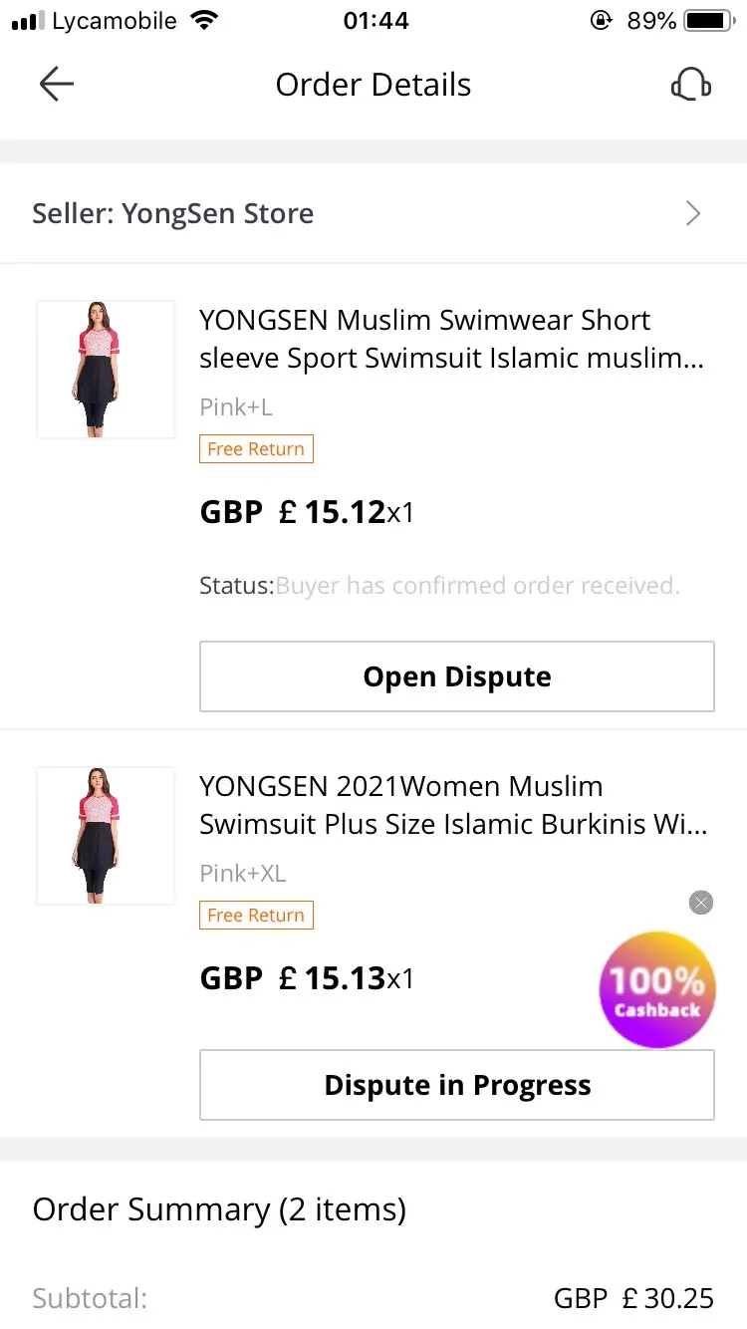This screenshot has height=1329, width=747.
Task: Click the Open Dispute button
Action: pos(457,676)
